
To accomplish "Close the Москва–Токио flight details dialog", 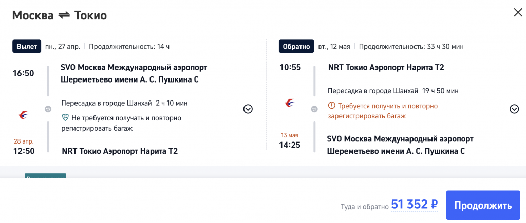I will [x=517, y=13].
